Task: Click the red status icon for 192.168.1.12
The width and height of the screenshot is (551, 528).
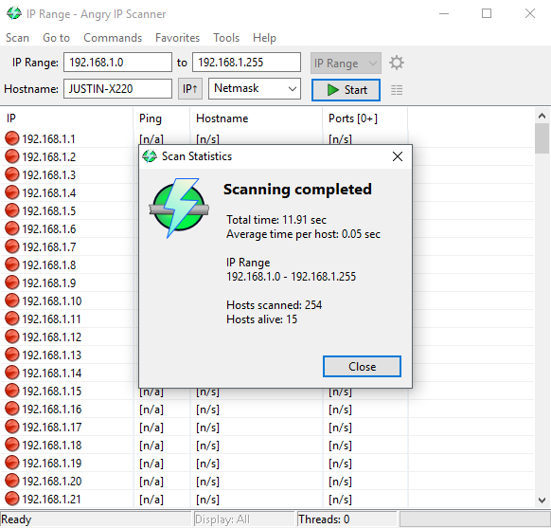Action: coord(12,337)
